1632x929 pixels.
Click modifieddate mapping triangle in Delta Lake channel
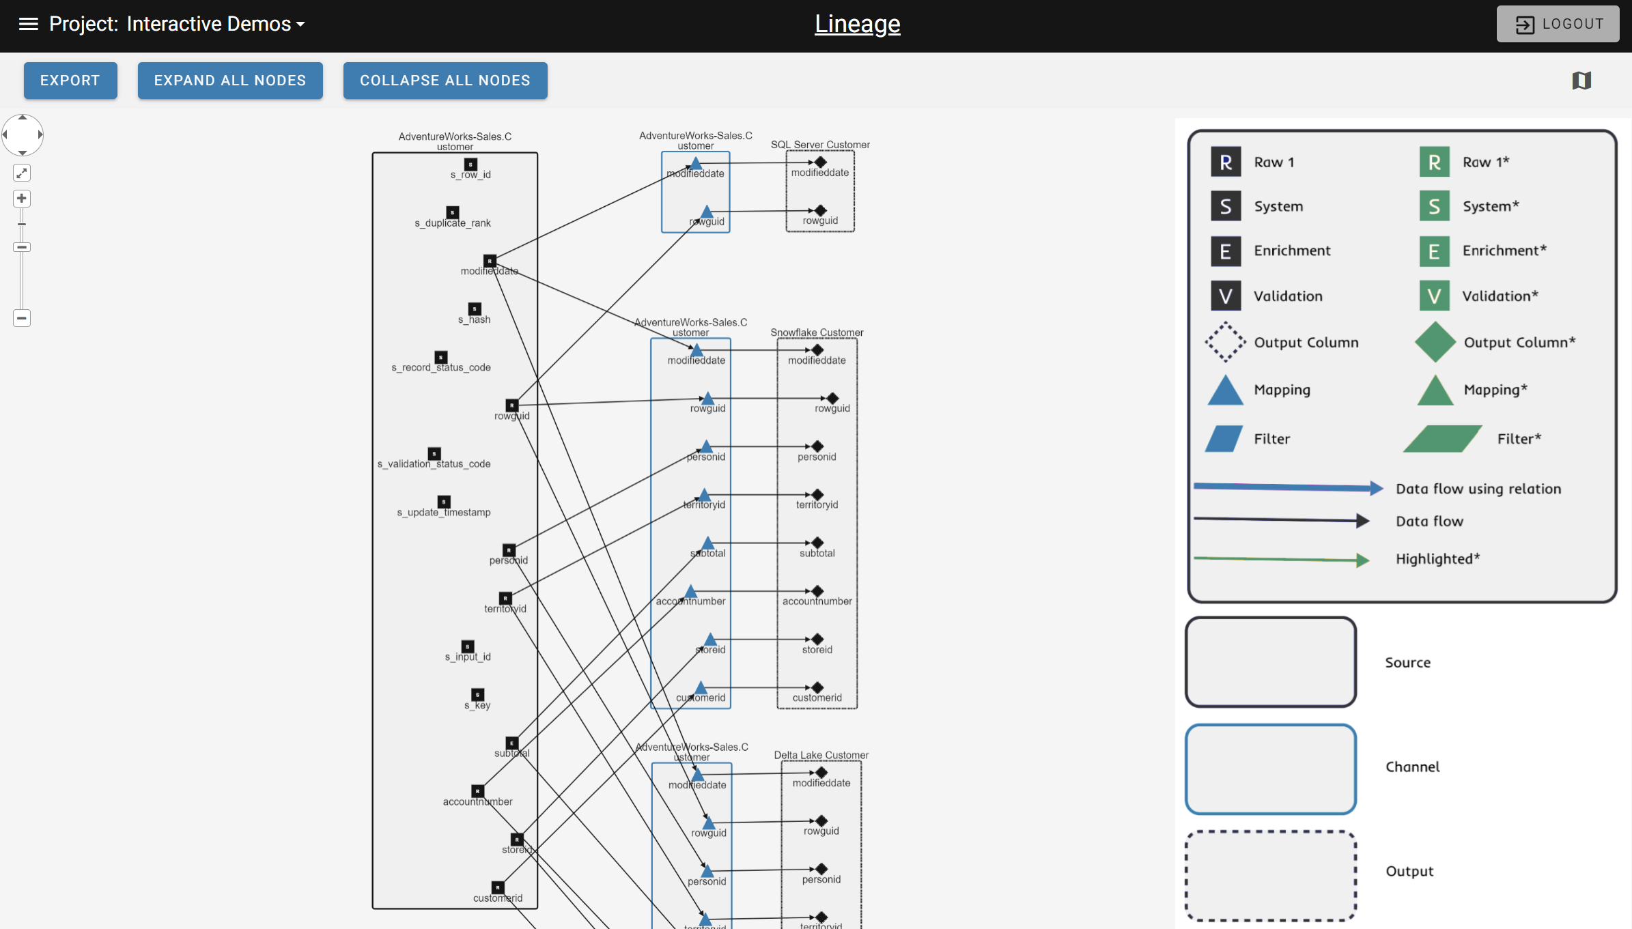click(x=698, y=775)
